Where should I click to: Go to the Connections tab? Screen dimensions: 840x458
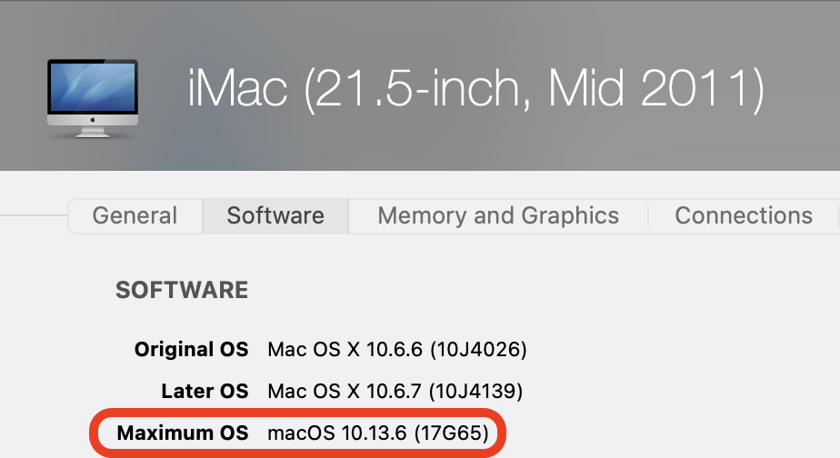743,216
